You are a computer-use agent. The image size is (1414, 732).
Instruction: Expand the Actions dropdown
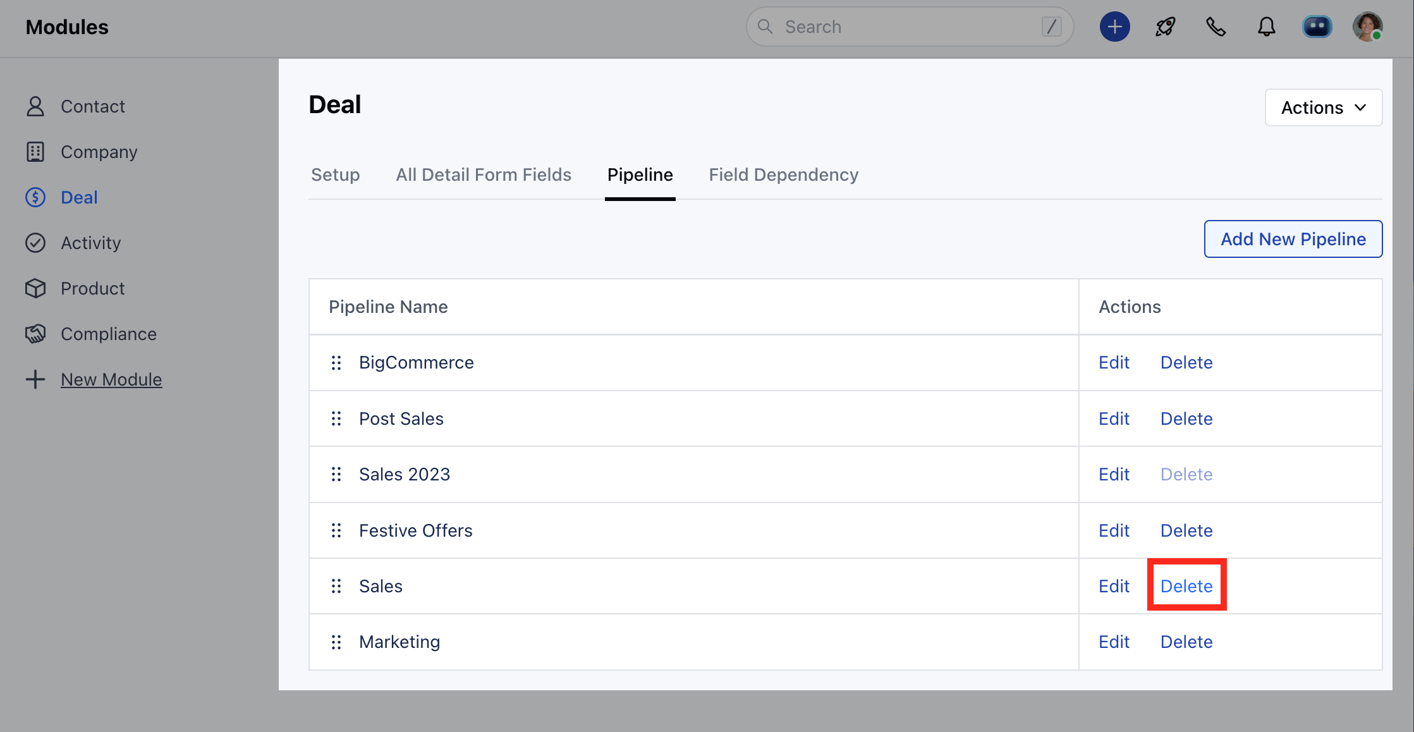click(x=1323, y=107)
